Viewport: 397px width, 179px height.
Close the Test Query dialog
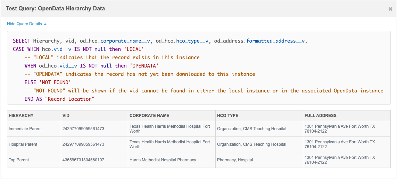390,9
